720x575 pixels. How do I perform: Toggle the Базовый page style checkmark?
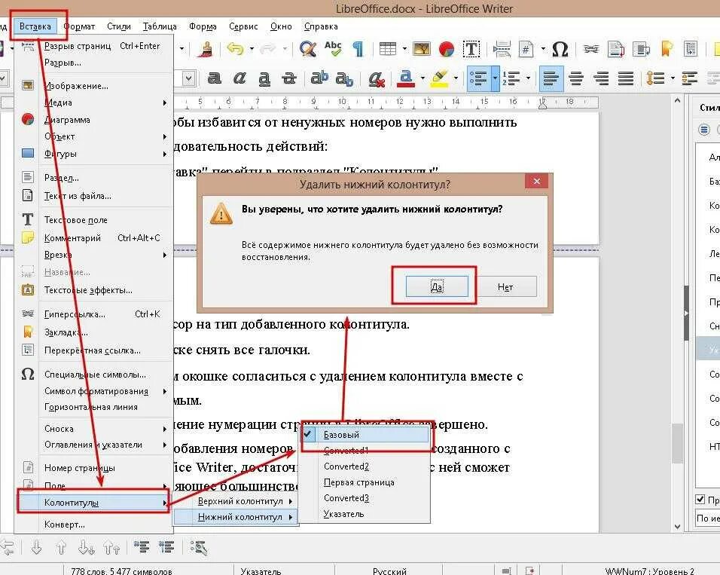pos(365,435)
